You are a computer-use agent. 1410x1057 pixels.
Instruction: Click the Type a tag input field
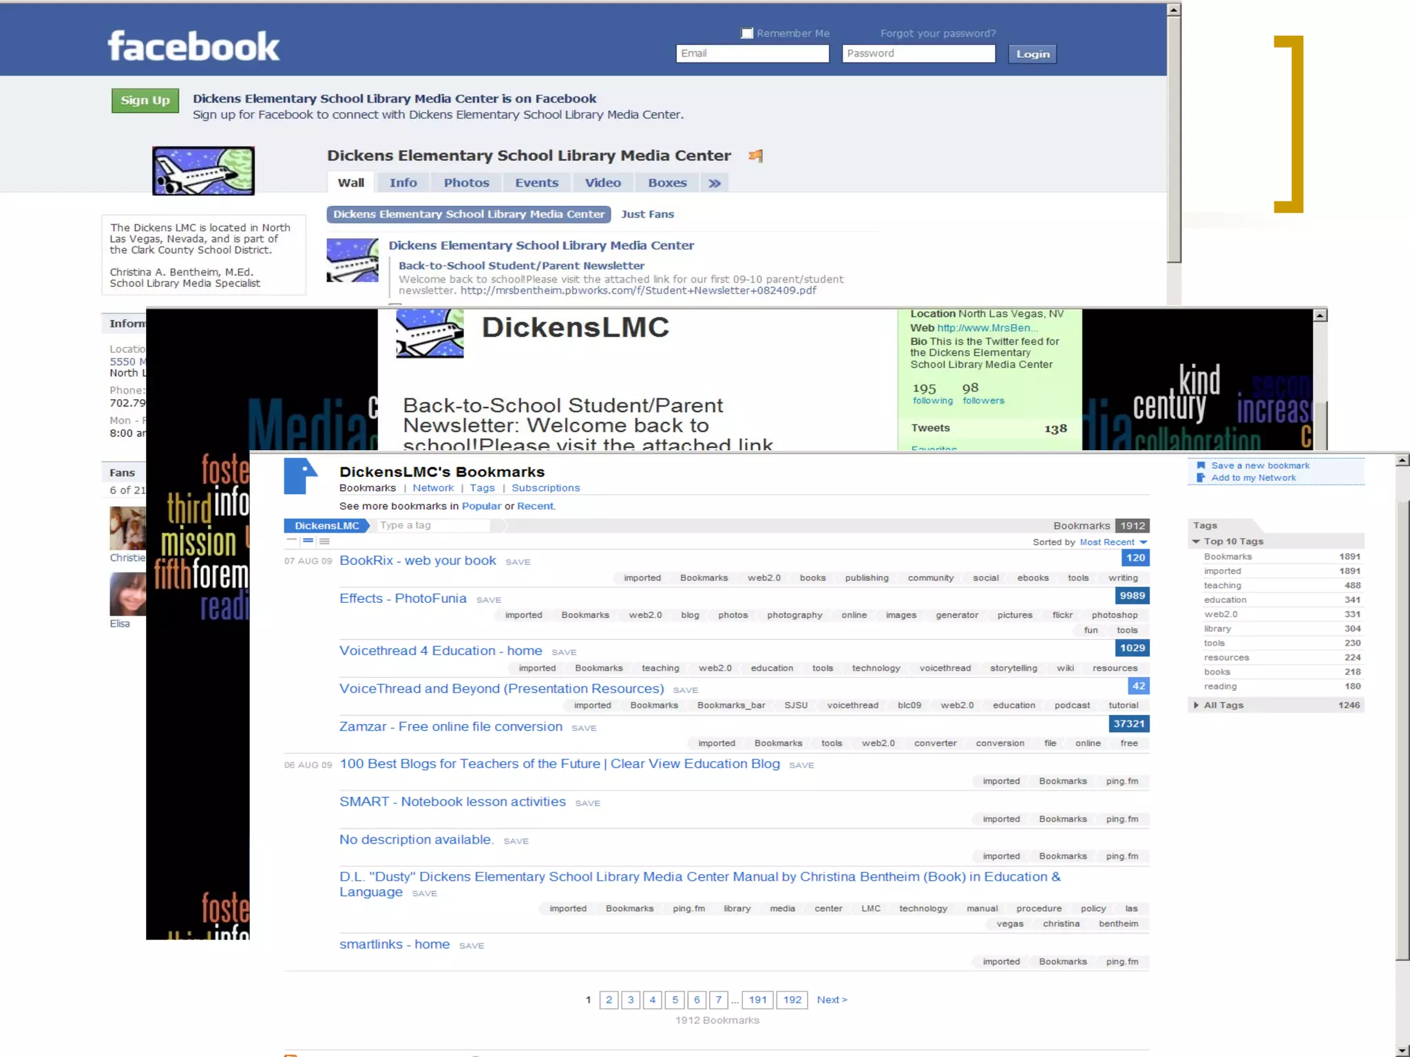pyautogui.click(x=434, y=526)
